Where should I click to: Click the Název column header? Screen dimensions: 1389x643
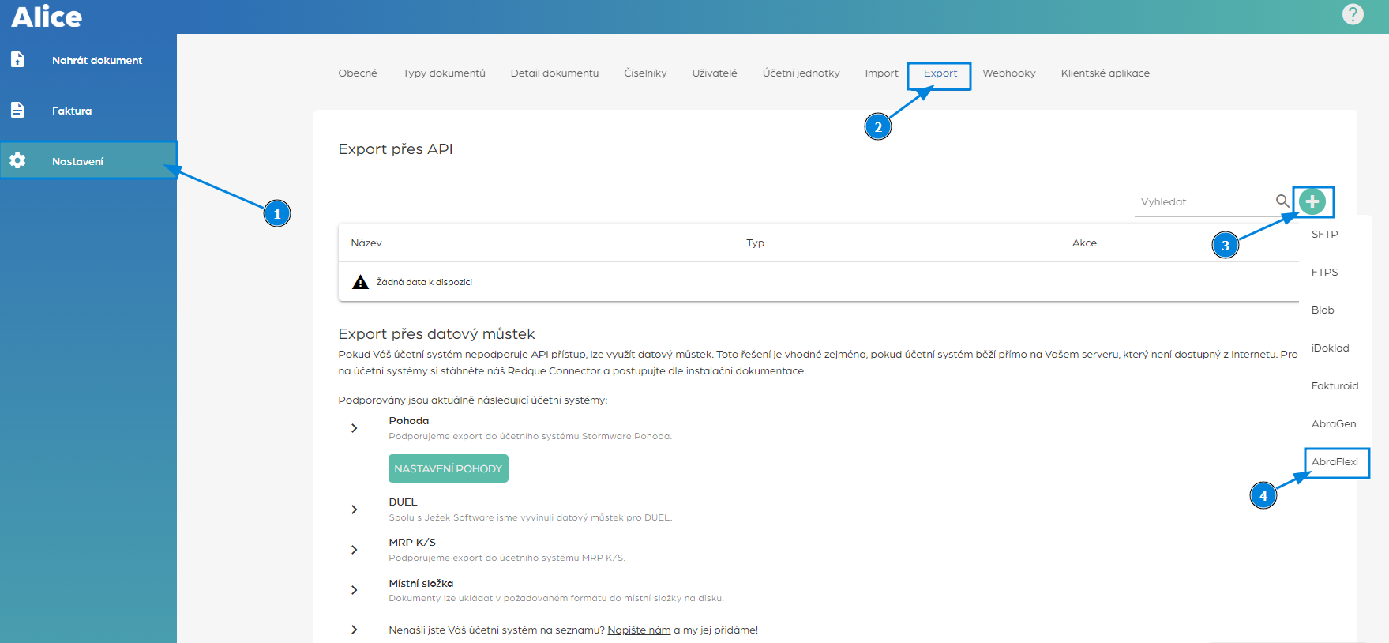[x=366, y=243]
